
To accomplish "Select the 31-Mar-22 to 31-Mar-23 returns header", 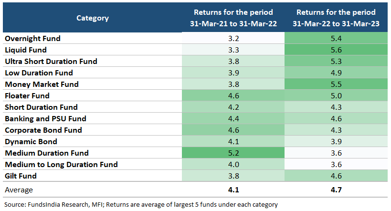I will (x=336, y=18).
